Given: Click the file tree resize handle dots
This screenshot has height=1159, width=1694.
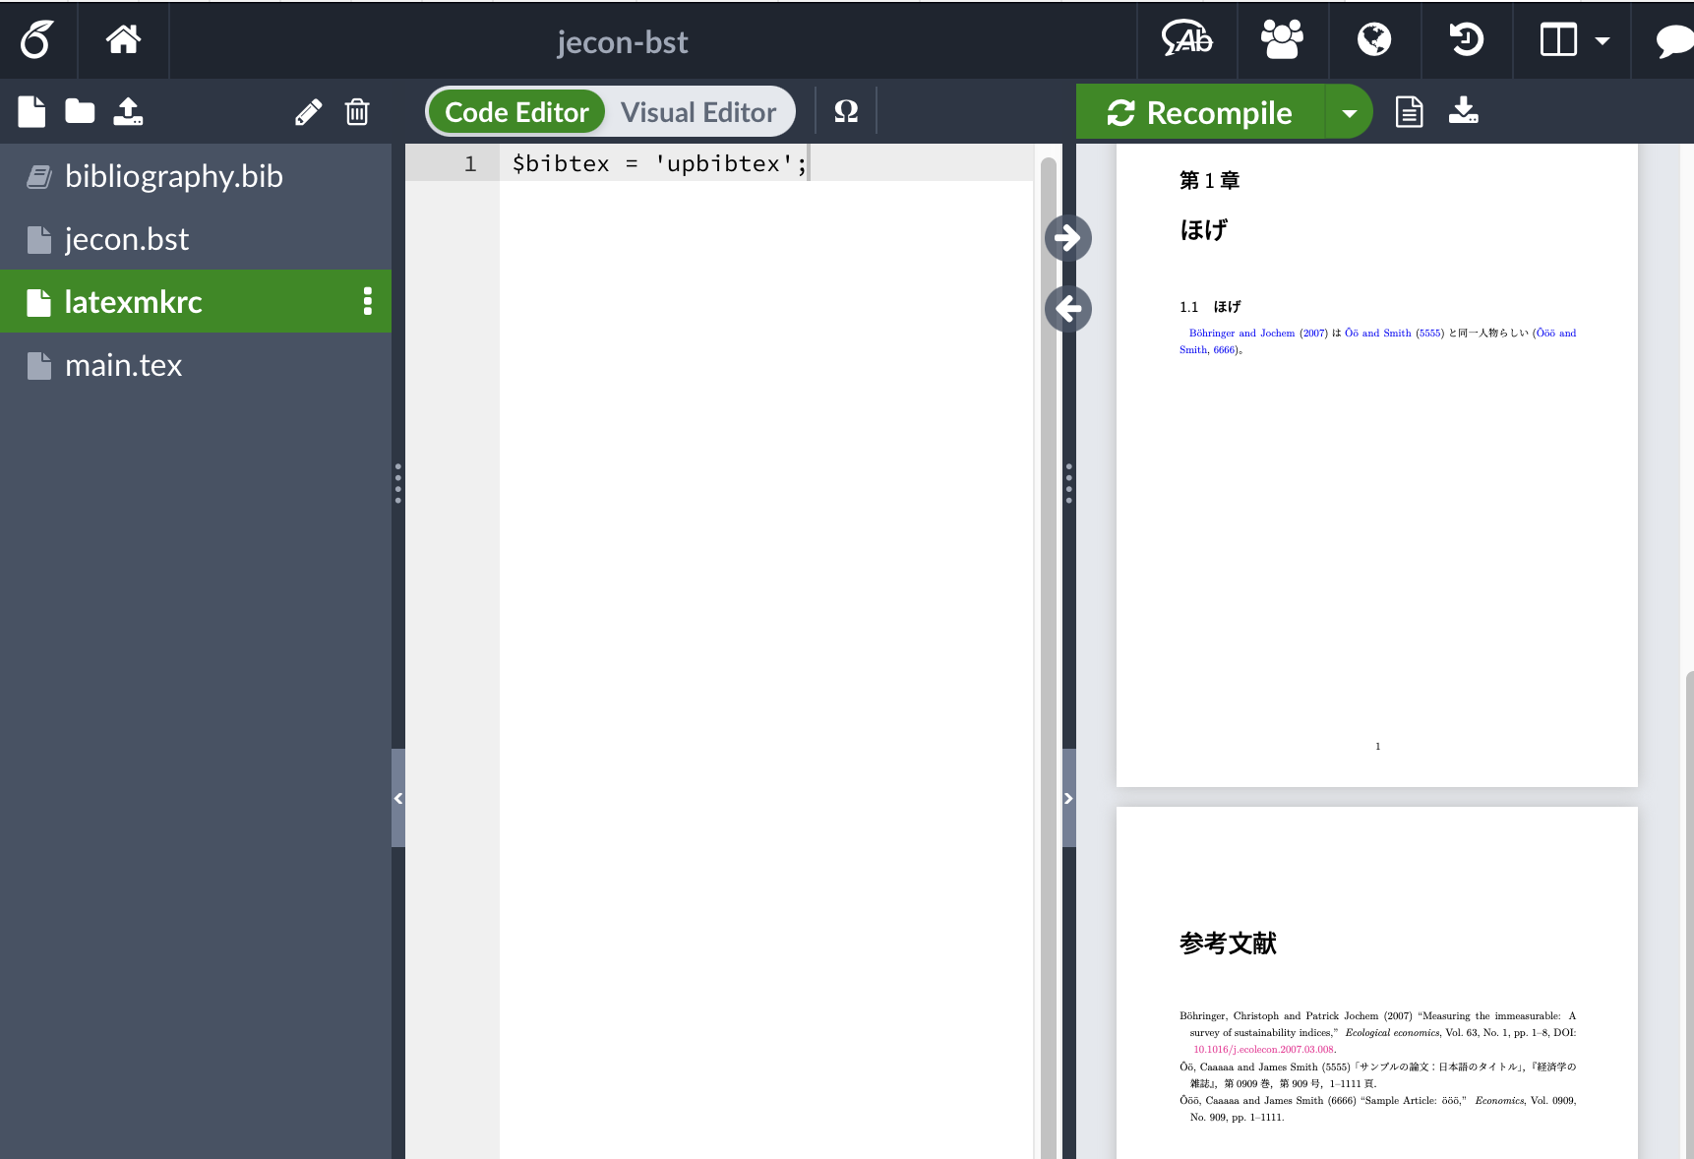Looking at the screenshot, I should pos(397,483).
